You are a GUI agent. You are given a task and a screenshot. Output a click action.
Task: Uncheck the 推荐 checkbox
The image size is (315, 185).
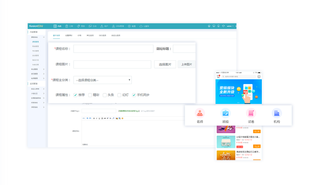[x=76, y=95]
